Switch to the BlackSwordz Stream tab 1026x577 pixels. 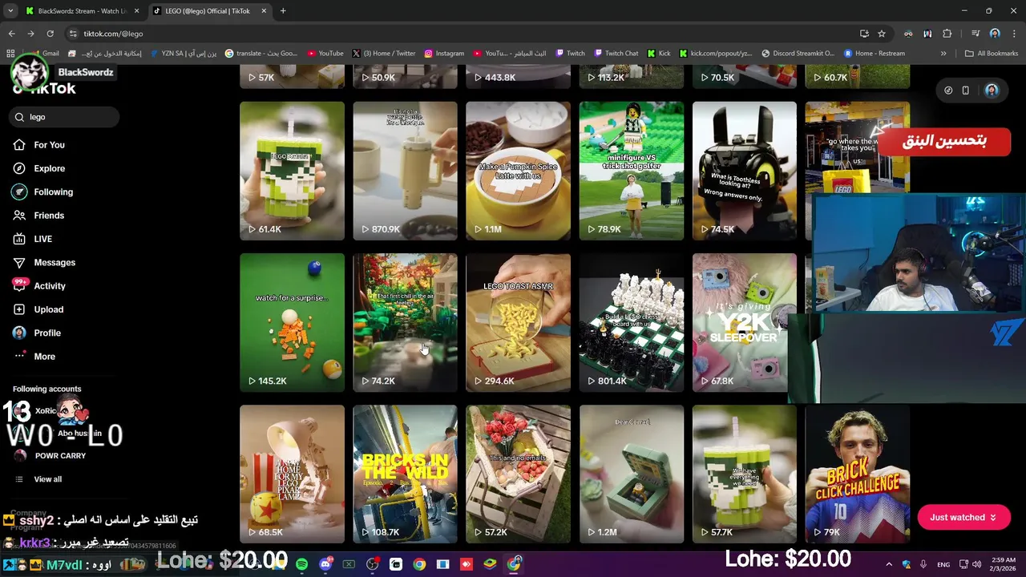(x=83, y=11)
